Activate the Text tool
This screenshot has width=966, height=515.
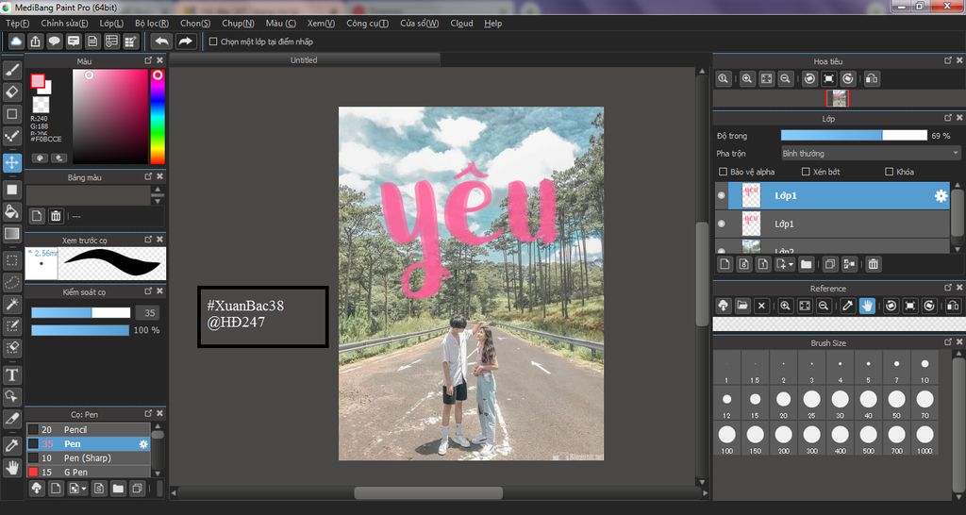coord(11,374)
